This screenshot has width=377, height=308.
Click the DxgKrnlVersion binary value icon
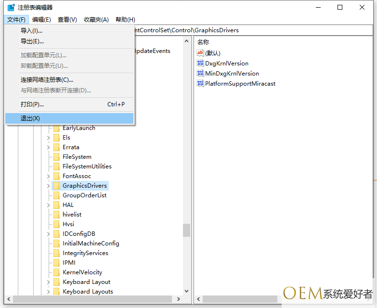200,64
